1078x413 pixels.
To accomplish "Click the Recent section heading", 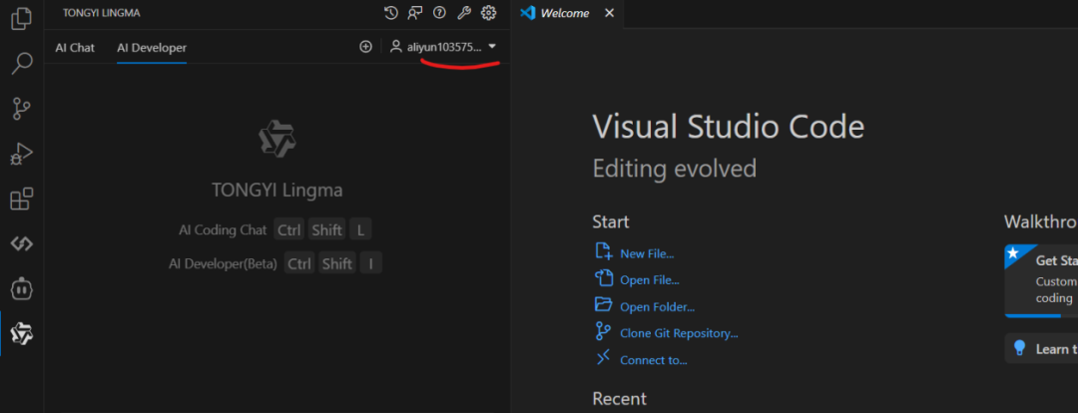I will (620, 399).
